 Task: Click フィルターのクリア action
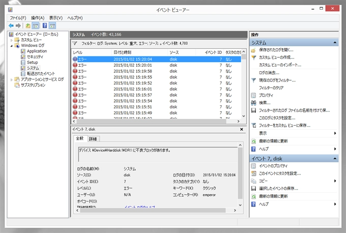271,88
